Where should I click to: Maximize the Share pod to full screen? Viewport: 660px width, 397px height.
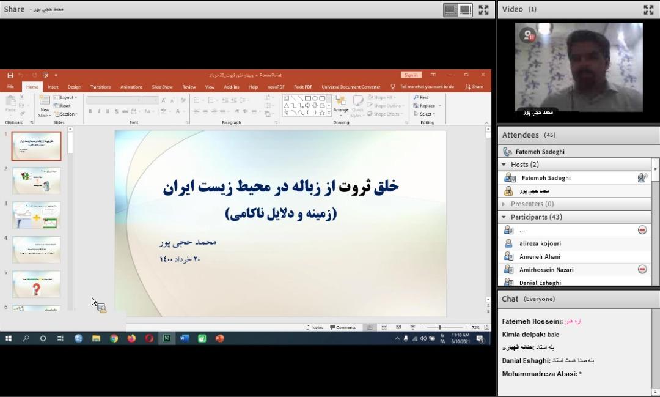pyautogui.click(x=483, y=9)
